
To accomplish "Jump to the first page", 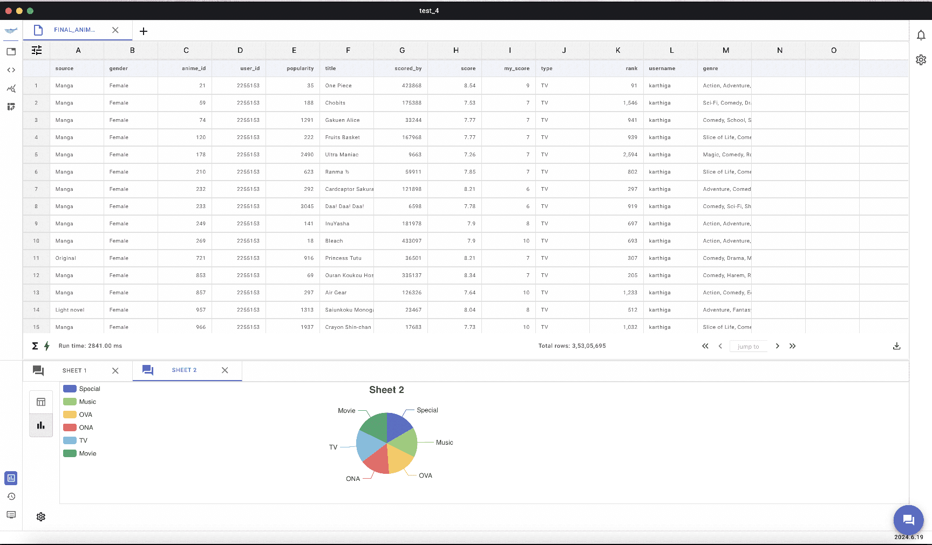I will pos(705,346).
